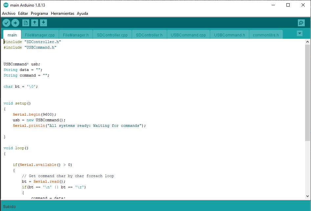311x211 pixels.
Task: Click the Upload arrow button
Action: [15, 23]
